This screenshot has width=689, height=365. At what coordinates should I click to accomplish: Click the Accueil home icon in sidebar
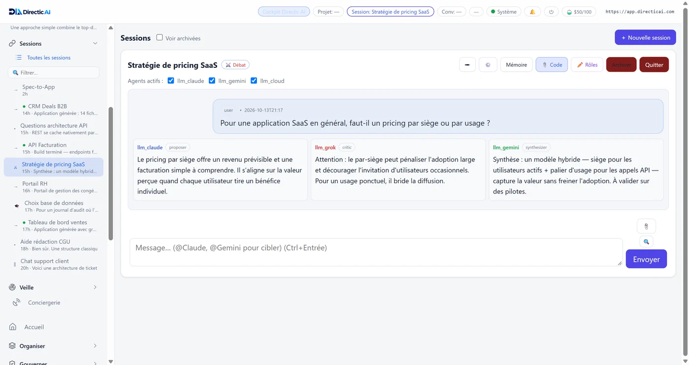13,327
